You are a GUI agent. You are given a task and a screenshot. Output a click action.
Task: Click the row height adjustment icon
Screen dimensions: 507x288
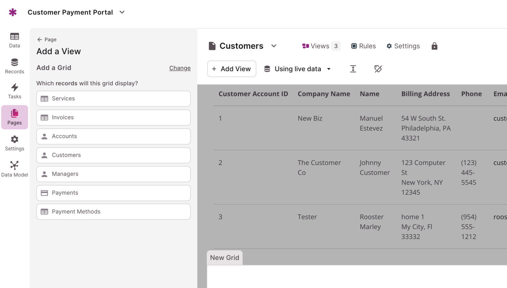point(353,69)
